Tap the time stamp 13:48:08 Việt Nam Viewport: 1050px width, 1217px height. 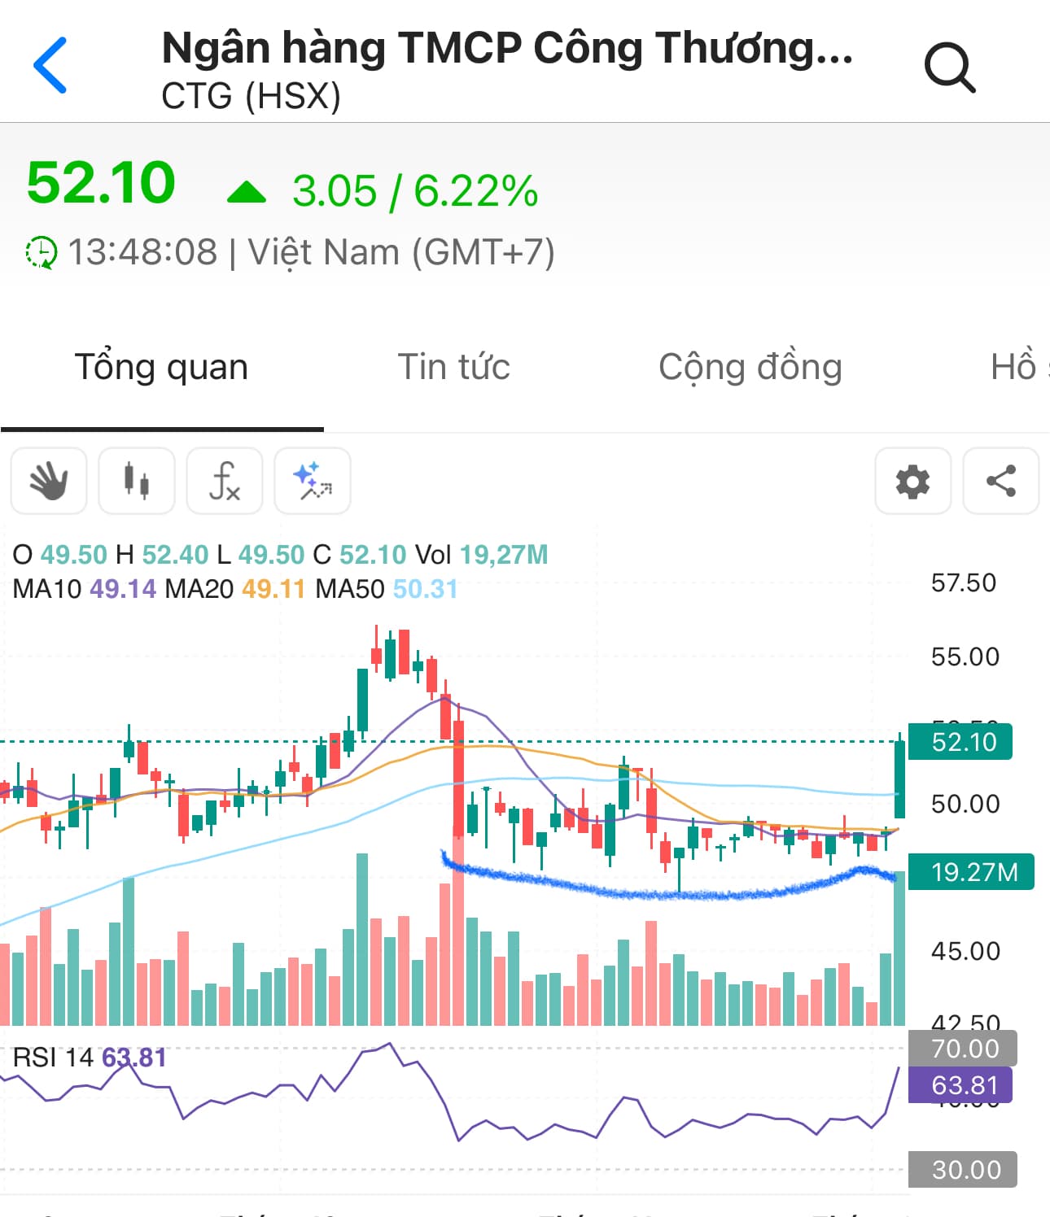(x=311, y=252)
